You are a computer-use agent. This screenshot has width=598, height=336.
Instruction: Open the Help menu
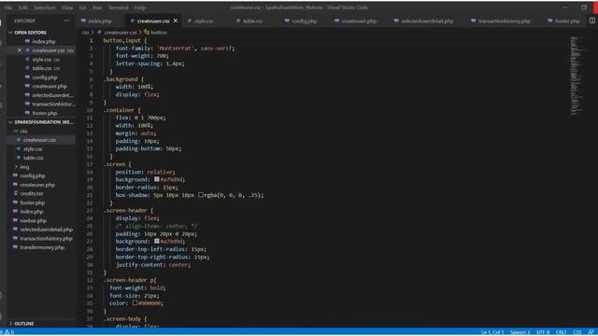tap(139, 7)
